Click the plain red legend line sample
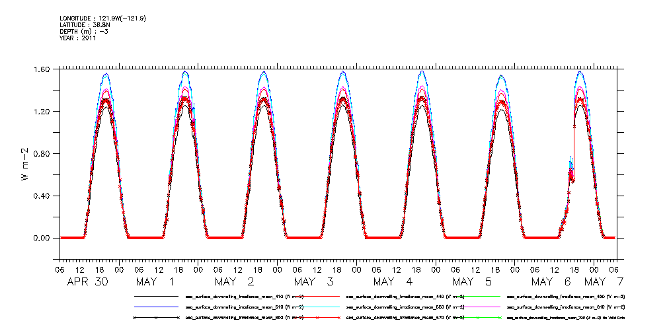 click(x=317, y=296)
